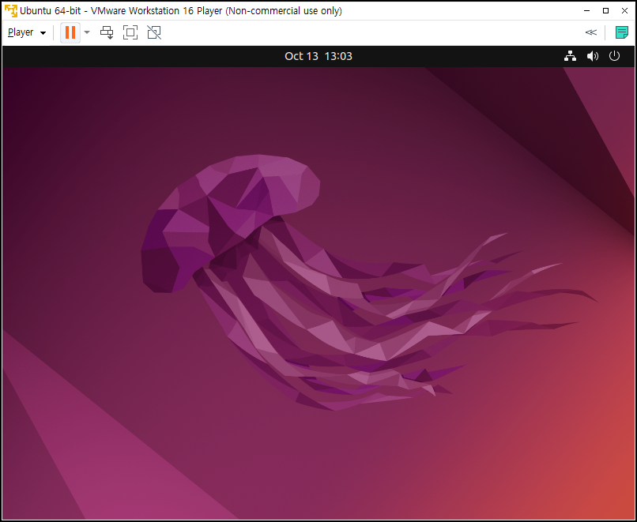This screenshot has width=637, height=522.
Task: Collapse the toolbar with double chevron
Action: click(x=590, y=32)
